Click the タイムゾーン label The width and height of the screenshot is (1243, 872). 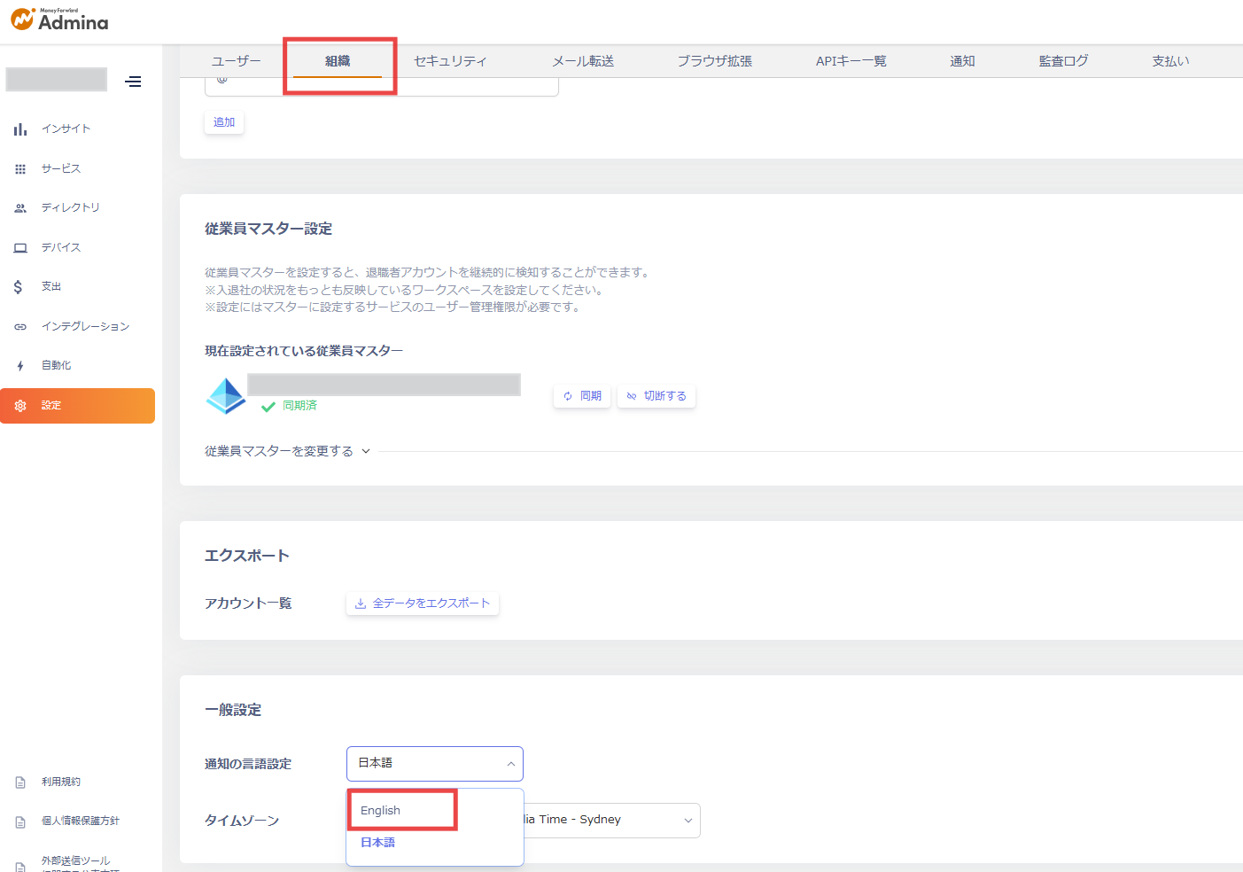(242, 821)
